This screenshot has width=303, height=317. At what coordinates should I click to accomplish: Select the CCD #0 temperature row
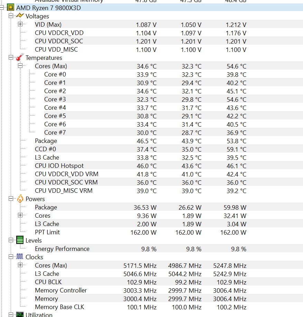click(169, 149)
